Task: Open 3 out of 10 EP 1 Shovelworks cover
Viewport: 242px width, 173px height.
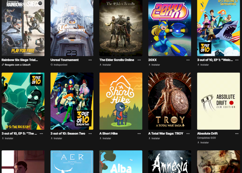Action: [218, 28]
